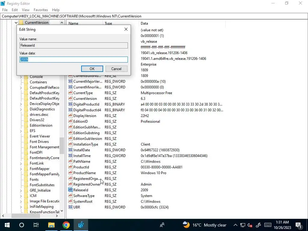Click the 'Windows 10 Pro' data value

pyautogui.click(x=153, y=173)
